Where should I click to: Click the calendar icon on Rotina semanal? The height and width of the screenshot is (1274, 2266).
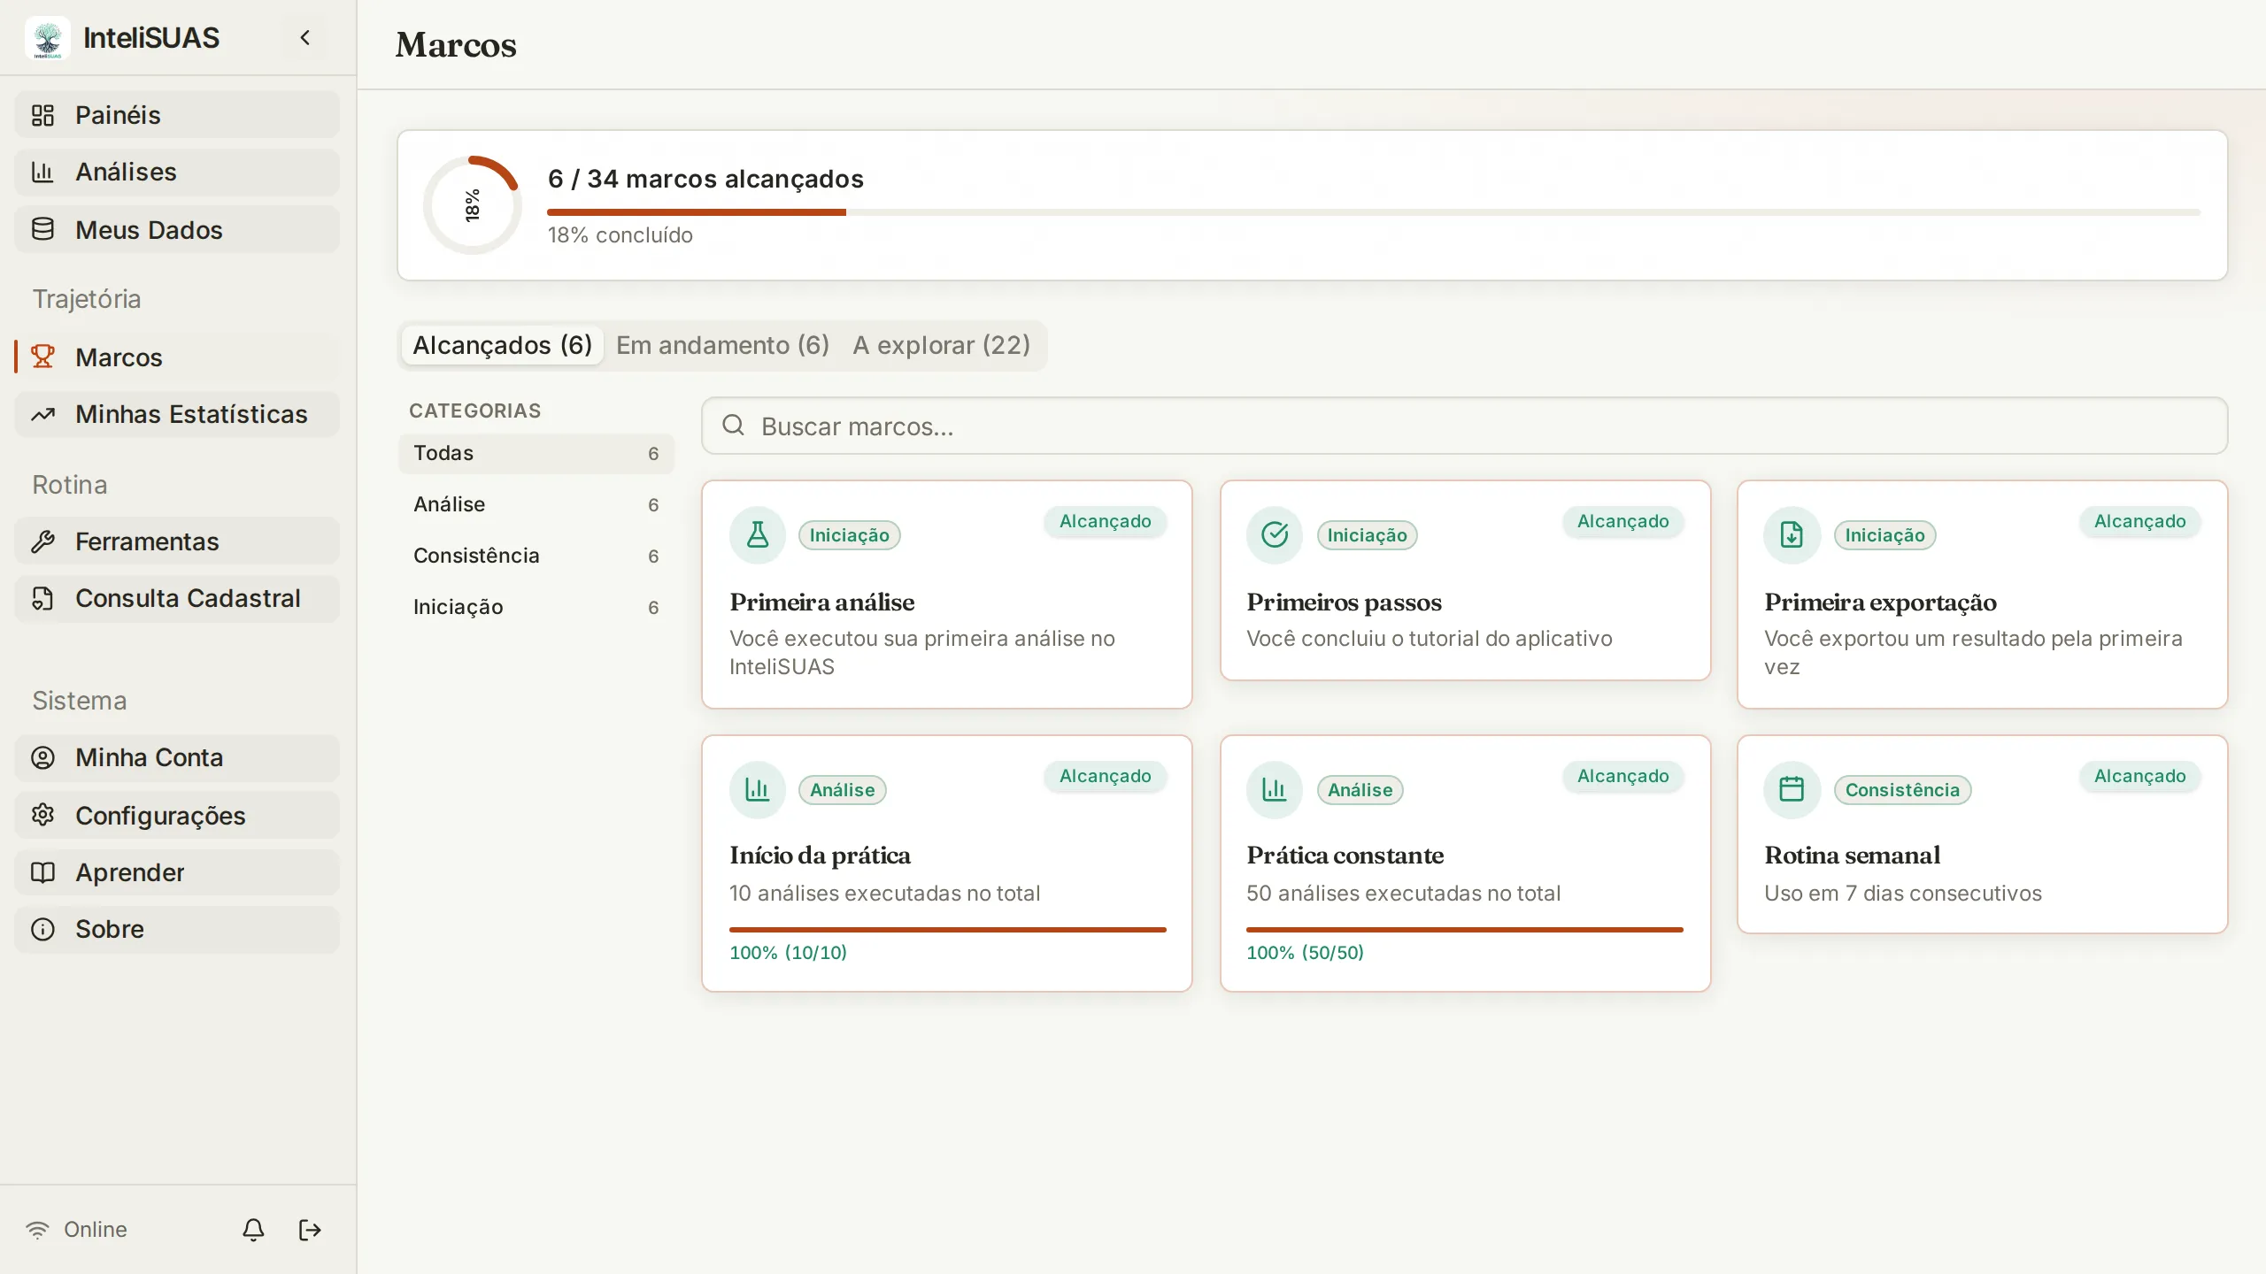[x=1792, y=789]
